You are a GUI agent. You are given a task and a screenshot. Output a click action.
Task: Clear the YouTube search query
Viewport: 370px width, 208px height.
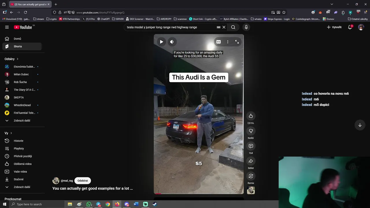(224, 27)
